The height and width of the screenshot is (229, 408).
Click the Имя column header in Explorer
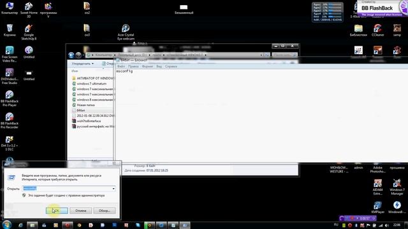pos(75,71)
